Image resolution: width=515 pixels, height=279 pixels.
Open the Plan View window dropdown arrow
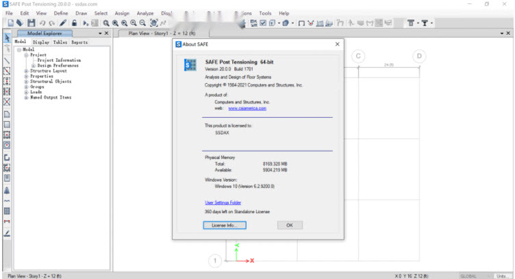pos(501,34)
